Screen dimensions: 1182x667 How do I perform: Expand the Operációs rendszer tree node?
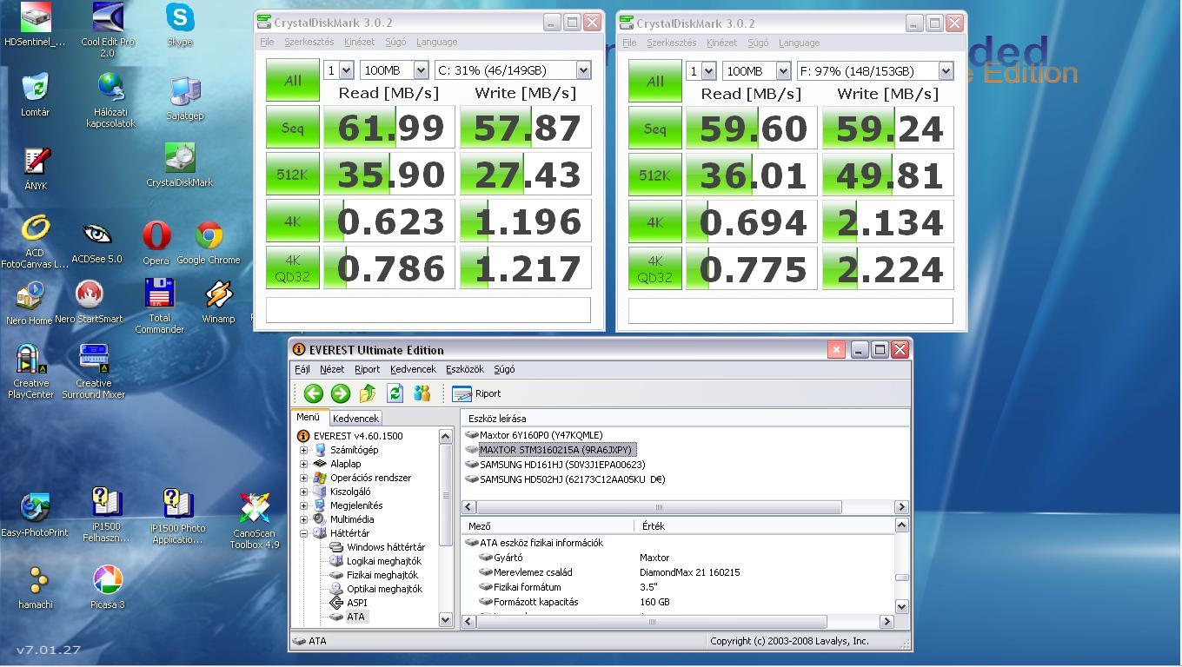click(x=304, y=478)
